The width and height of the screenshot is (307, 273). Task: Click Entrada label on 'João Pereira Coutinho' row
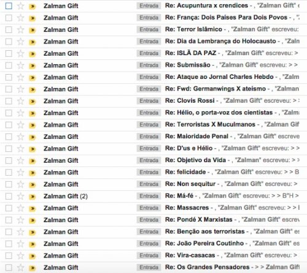[149, 244]
